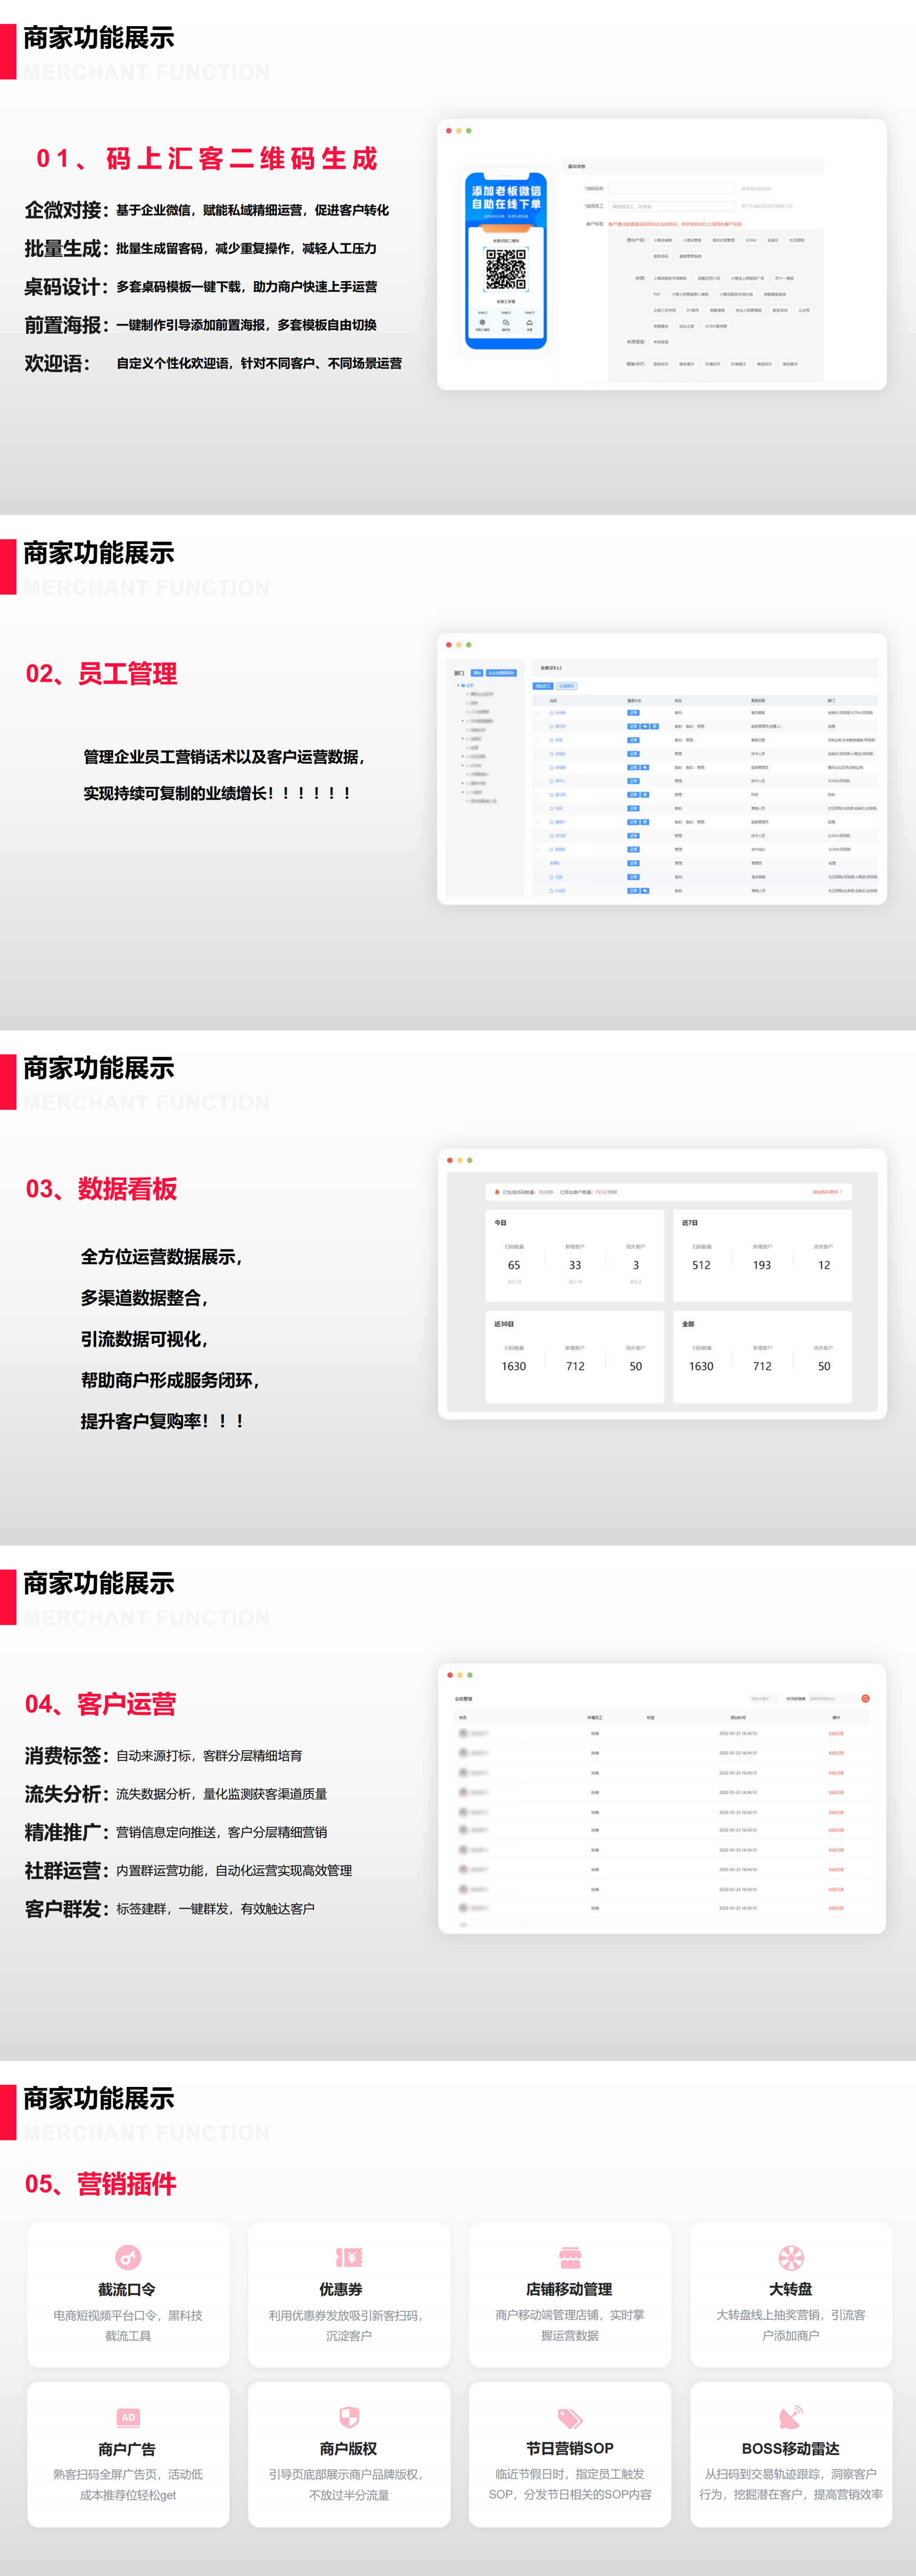Expand the 社区团购 department node

[463, 756]
